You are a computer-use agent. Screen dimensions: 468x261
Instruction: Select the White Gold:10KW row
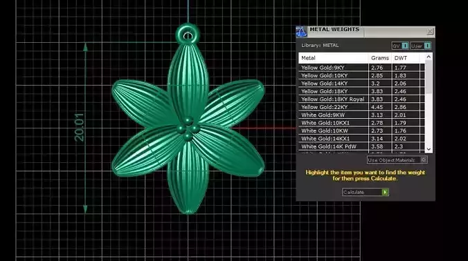361,130
